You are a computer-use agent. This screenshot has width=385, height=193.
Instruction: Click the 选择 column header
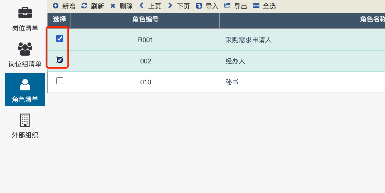(59, 20)
